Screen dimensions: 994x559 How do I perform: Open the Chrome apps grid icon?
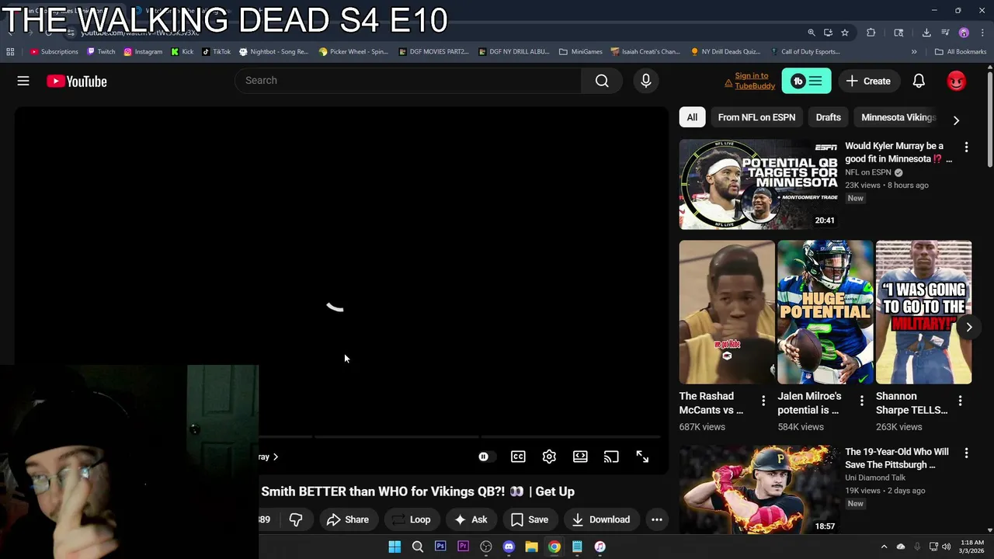point(10,52)
